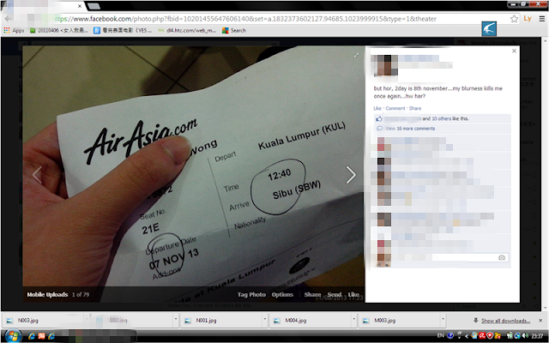The height and width of the screenshot is (343, 549).
Task: Click the EN language indicator in tray
Action: [x=440, y=335]
